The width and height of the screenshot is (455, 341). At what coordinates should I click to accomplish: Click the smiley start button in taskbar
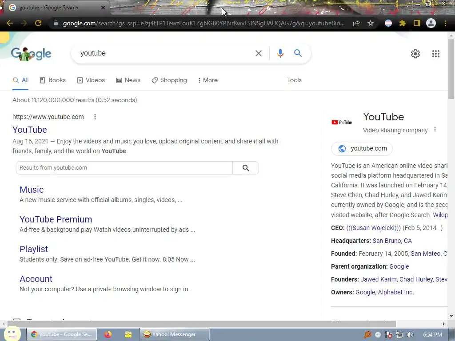coord(12,334)
